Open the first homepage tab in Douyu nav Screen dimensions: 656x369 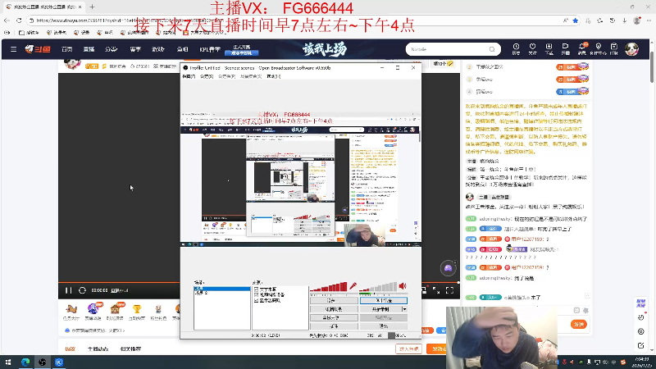(67, 49)
